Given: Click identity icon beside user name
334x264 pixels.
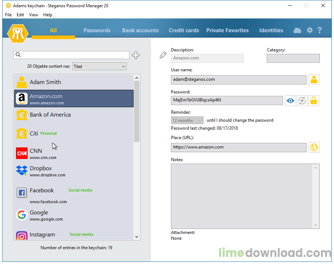Looking at the screenshot, I should (x=314, y=80).
